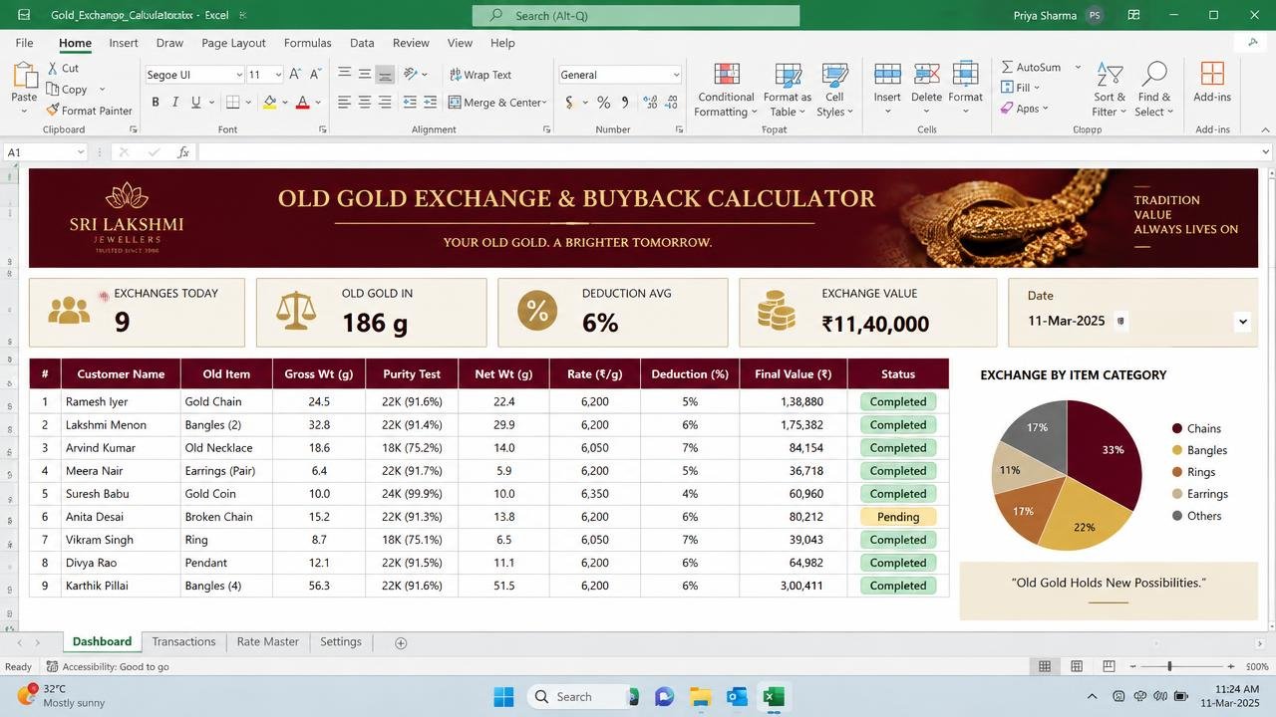1276x717 pixels.
Task: Click the AutoSum sigma icon
Action: 1008,67
